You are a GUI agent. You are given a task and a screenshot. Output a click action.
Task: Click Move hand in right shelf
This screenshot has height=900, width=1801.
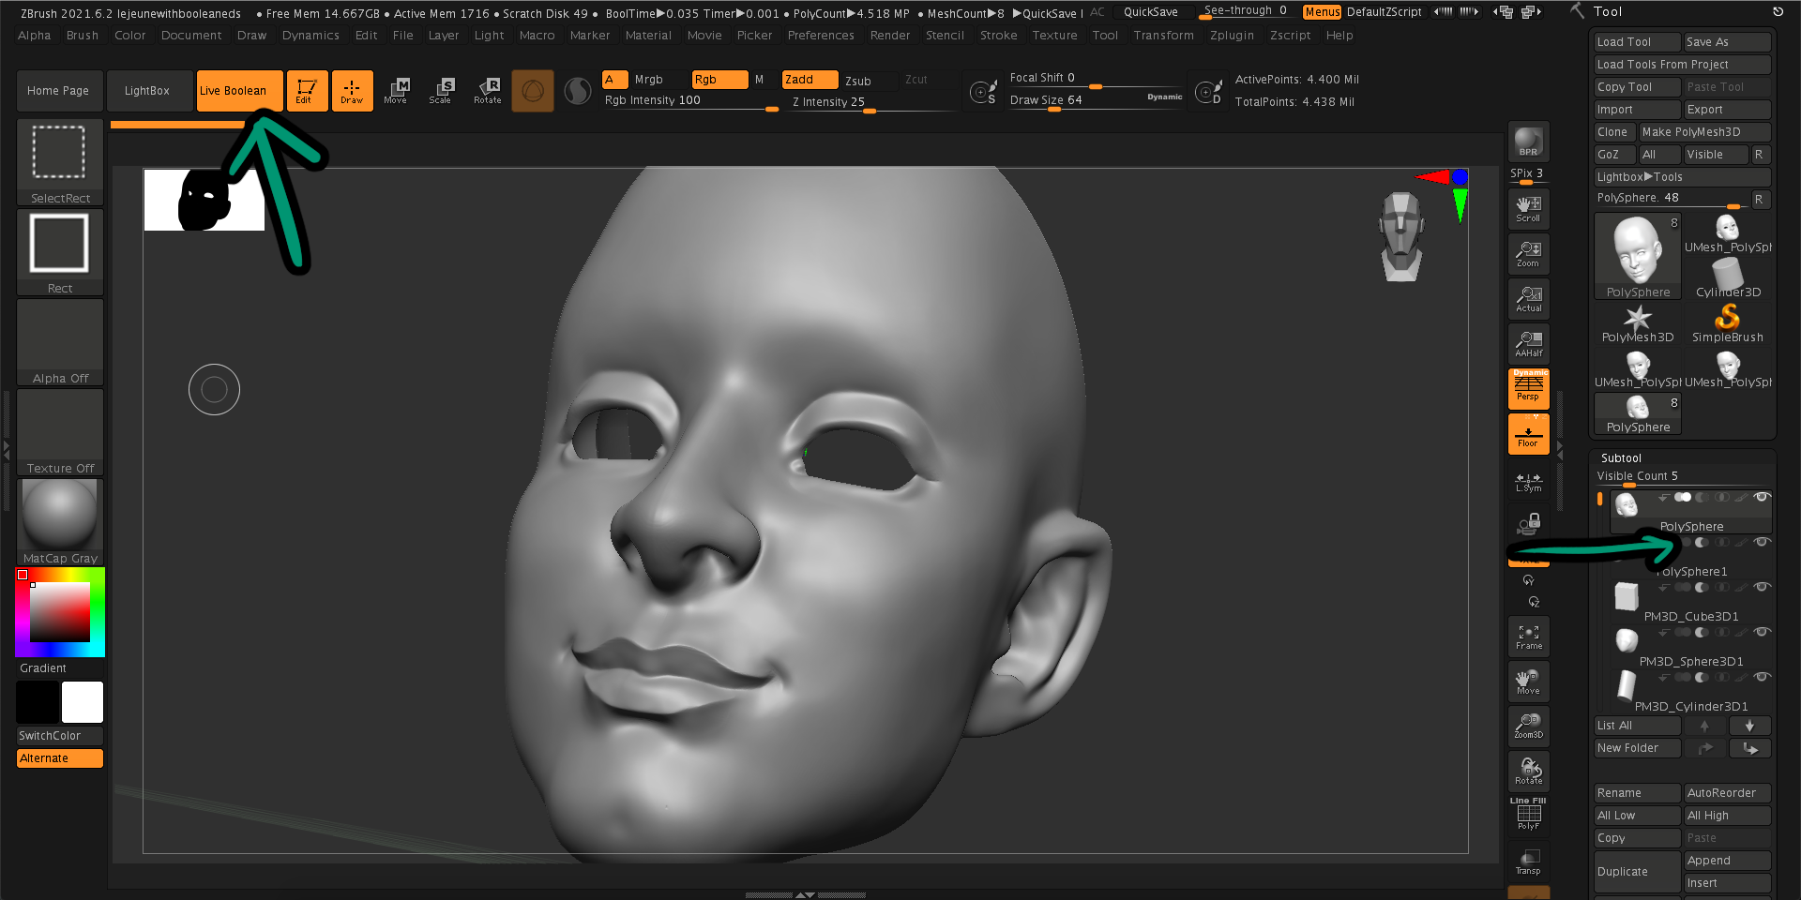pos(1528,682)
